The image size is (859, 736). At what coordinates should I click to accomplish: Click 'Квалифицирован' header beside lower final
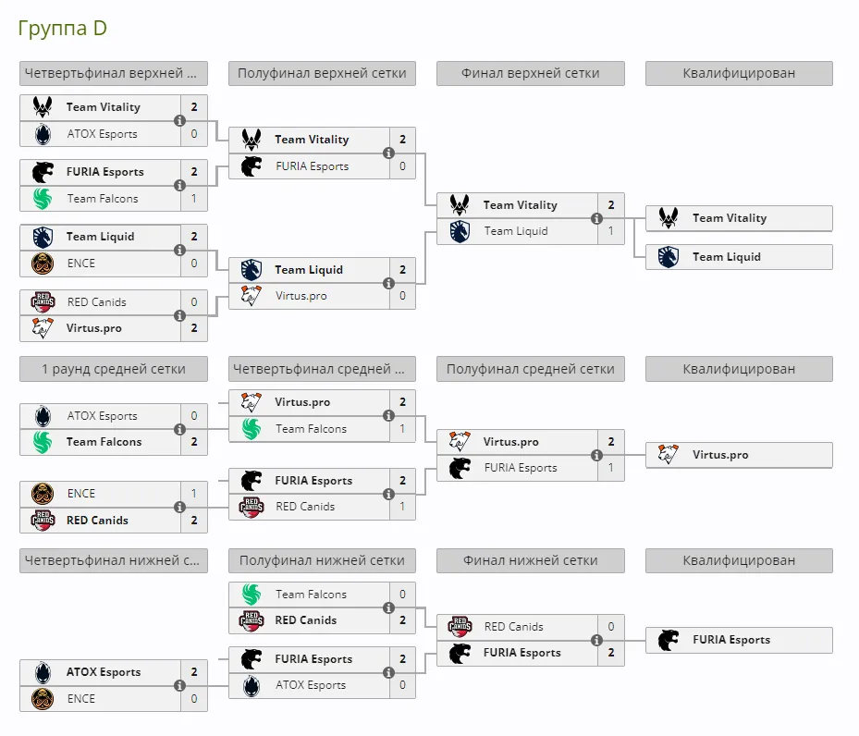click(739, 560)
